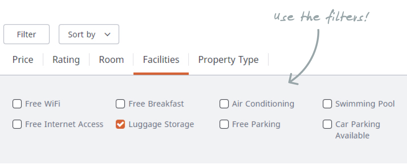Switch to the Price tab
This screenshot has width=407, height=168.
click(x=23, y=60)
